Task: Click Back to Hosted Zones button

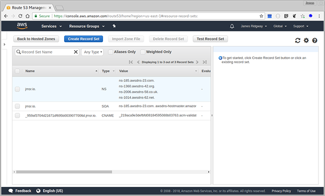Action: tap(36, 39)
